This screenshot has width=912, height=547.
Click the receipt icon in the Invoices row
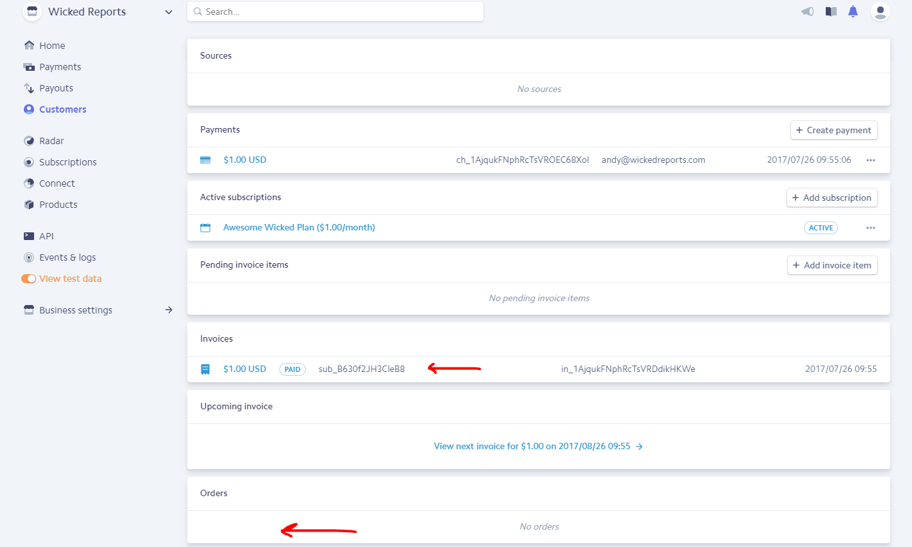(205, 369)
